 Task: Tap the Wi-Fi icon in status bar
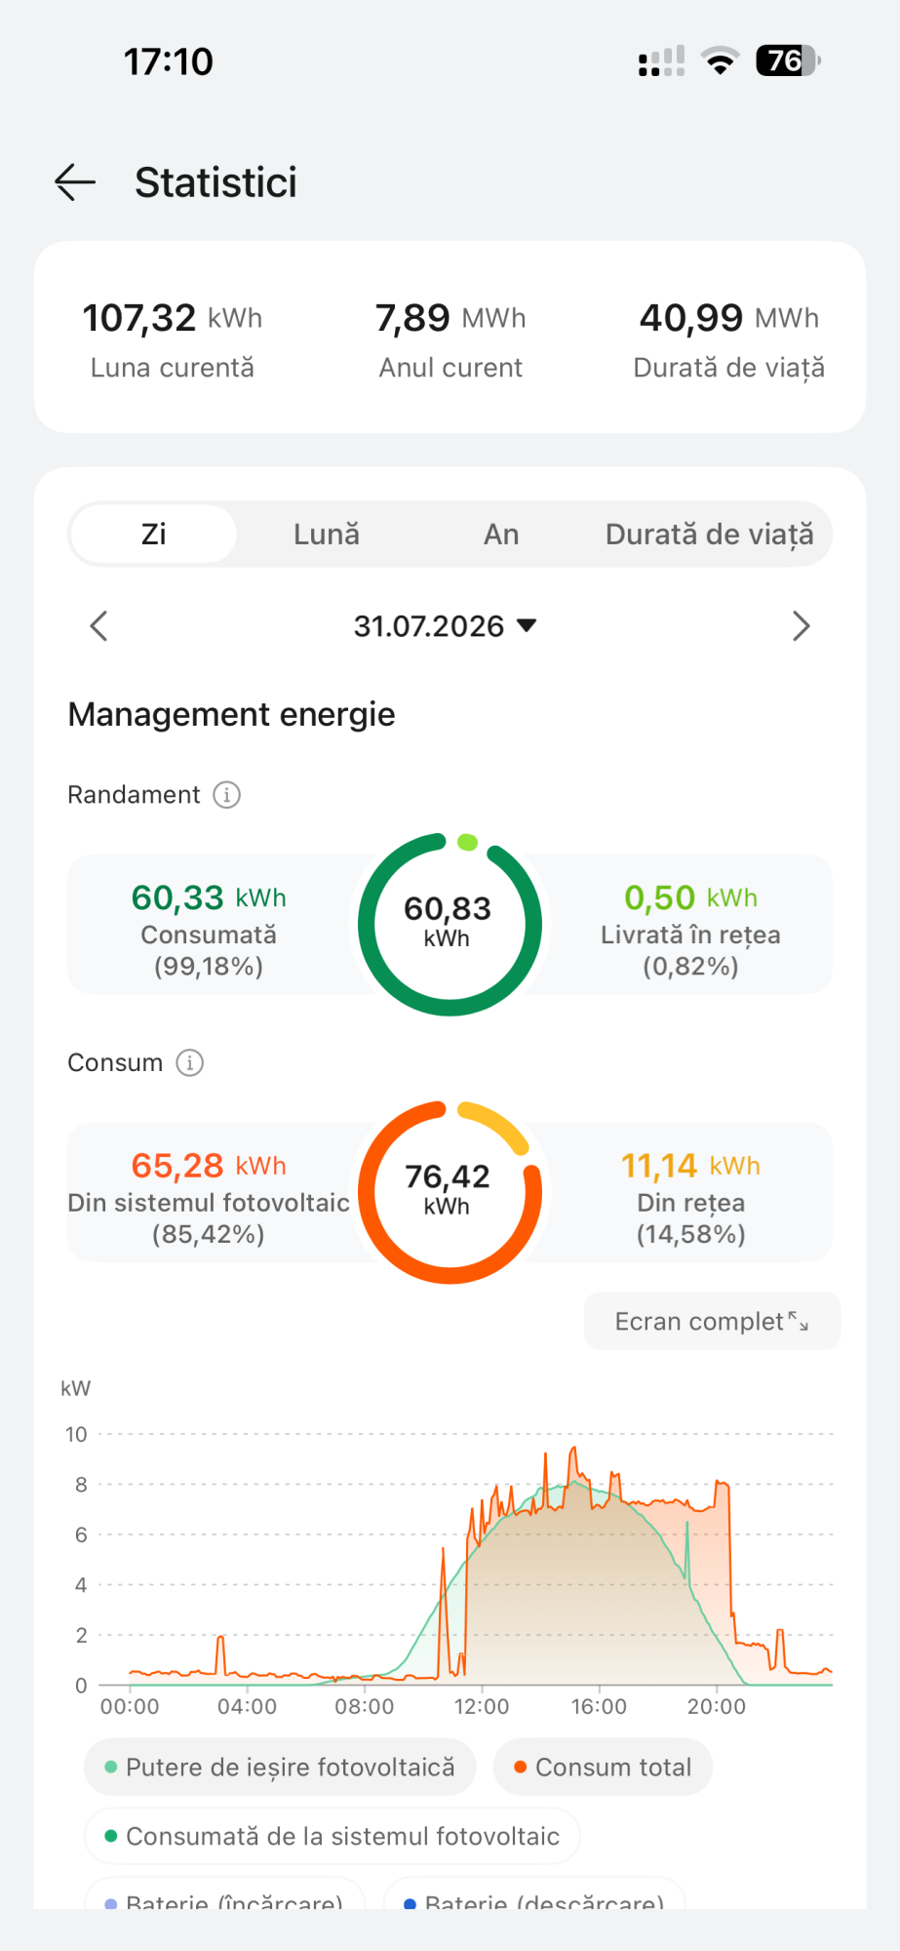point(720,60)
